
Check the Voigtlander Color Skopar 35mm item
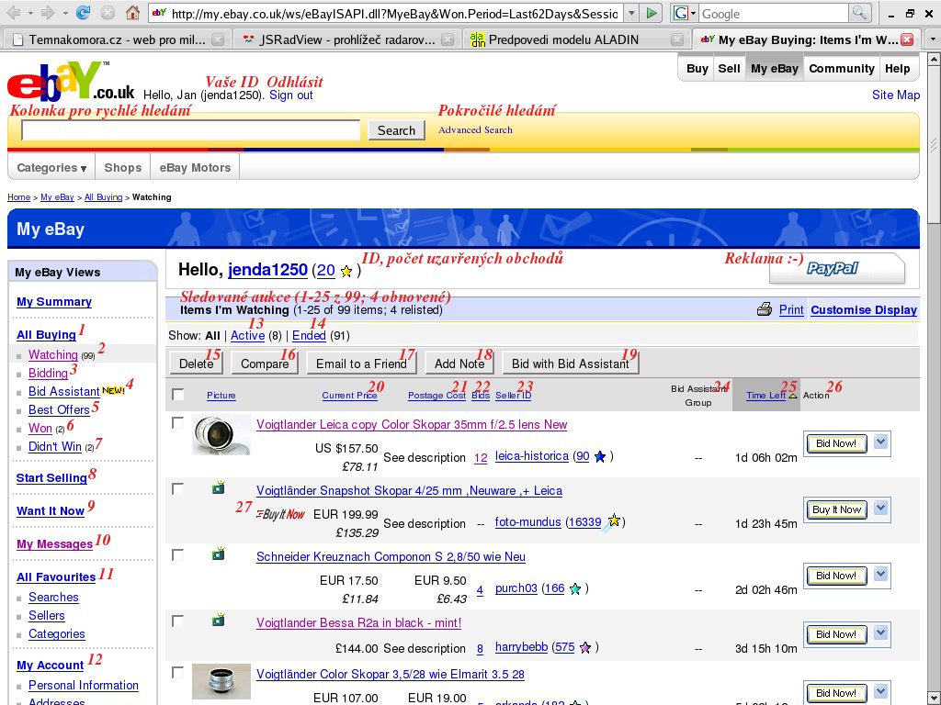(x=177, y=422)
